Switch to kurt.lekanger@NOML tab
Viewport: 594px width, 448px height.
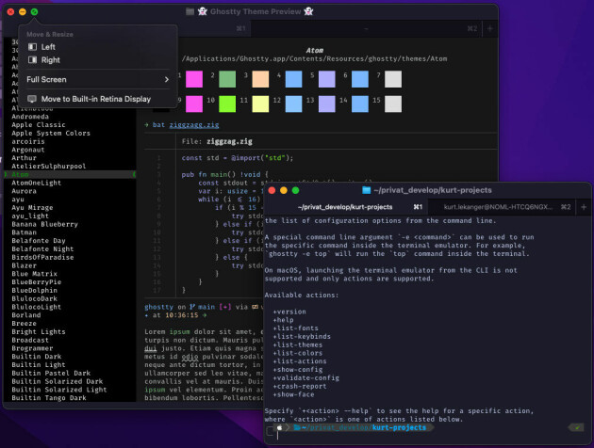(x=502, y=207)
